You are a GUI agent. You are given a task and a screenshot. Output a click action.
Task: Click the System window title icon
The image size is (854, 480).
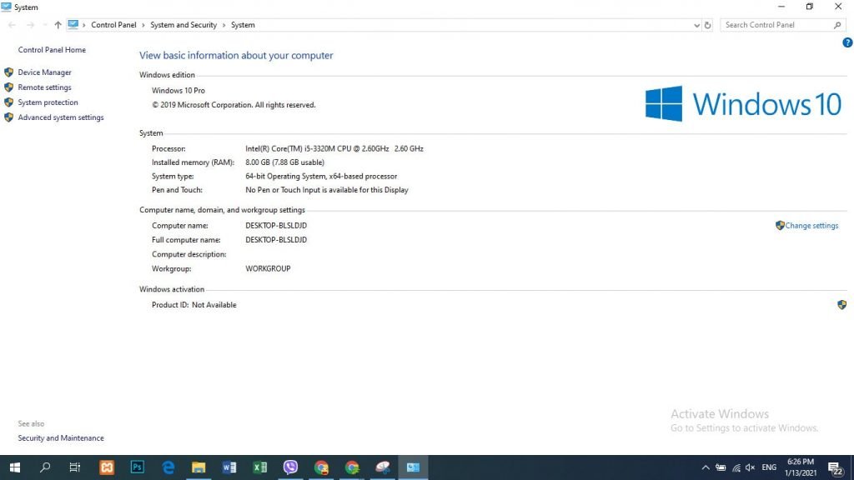[x=6, y=7]
